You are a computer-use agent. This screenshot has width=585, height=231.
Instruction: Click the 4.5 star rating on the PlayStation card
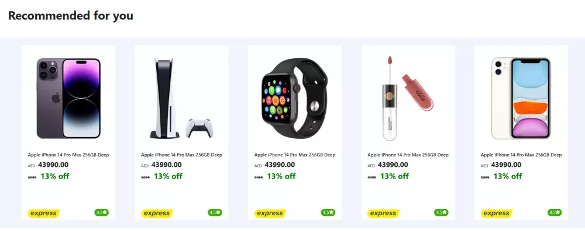215,212
